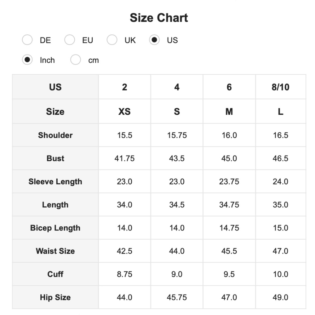Click the M size column header
The width and height of the screenshot is (315, 315).
click(229, 112)
